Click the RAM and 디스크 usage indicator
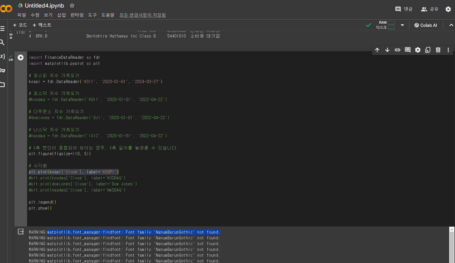The width and height of the screenshot is (455, 263). pos(385,25)
